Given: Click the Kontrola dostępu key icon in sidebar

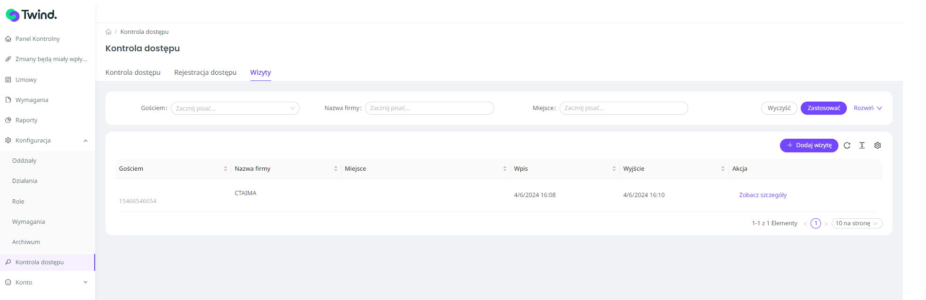Looking at the screenshot, I should [8, 262].
